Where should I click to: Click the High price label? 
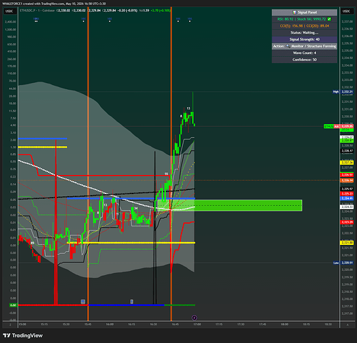pyautogui.click(x=336, y=92)
